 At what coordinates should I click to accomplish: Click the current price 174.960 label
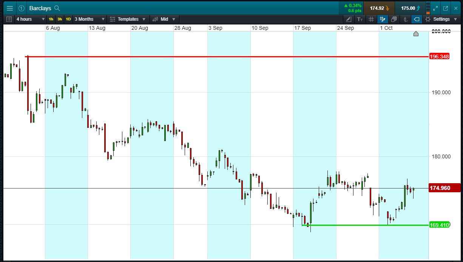point(445,188)
